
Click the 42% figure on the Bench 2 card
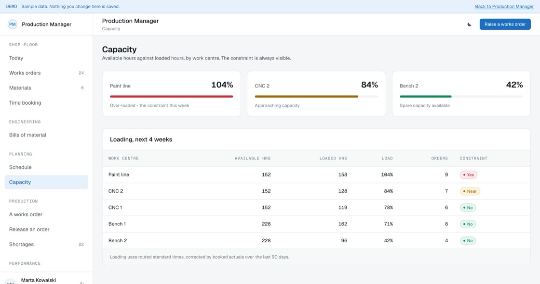(514, 85)
